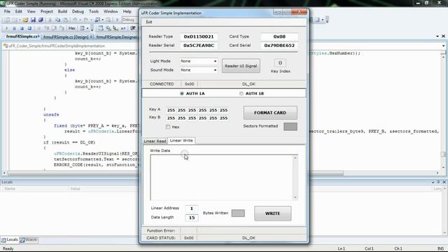Open the Build menu
Screen dimensions: 448x252
tap(62, 11)
